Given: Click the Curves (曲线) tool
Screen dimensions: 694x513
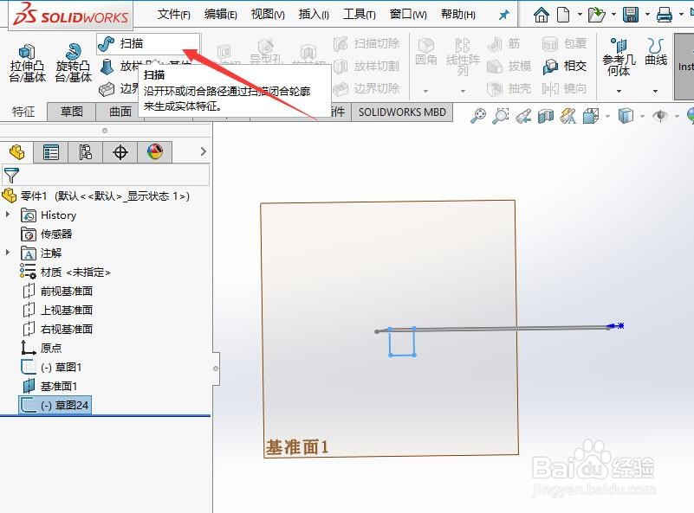Looking at the screenshot, I should click(656, 52).
